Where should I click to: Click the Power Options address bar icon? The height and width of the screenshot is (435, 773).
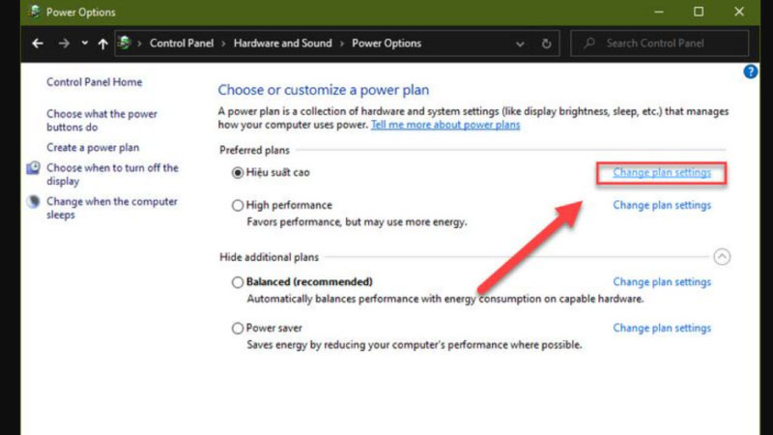tap(125, 43)
